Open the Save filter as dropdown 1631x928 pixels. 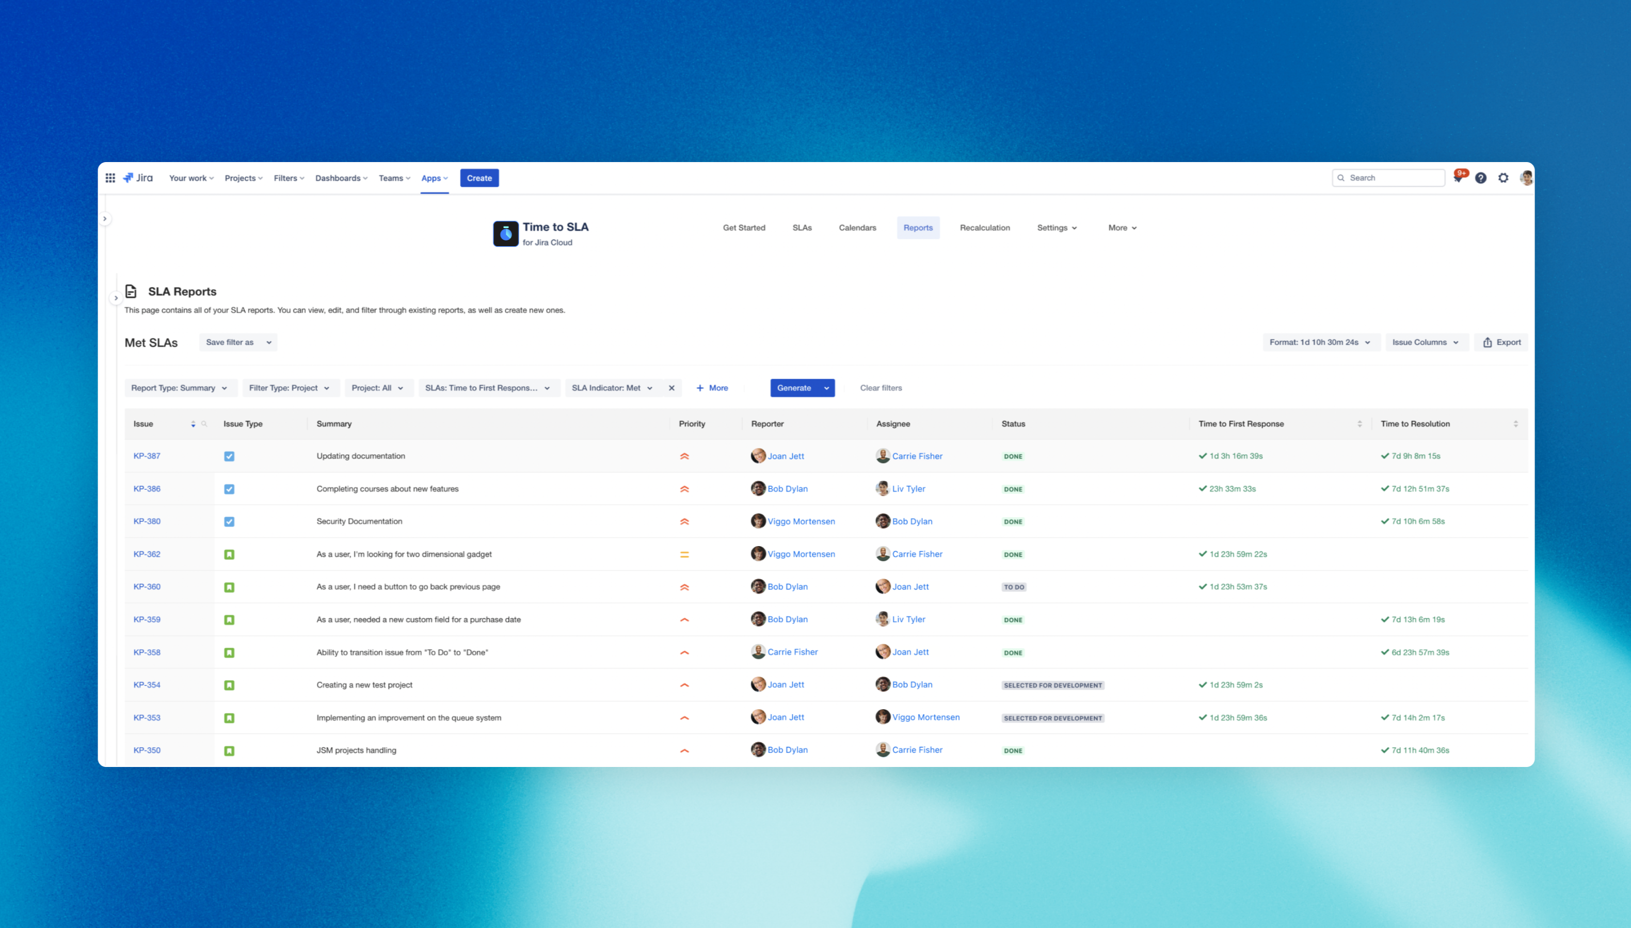238,342
